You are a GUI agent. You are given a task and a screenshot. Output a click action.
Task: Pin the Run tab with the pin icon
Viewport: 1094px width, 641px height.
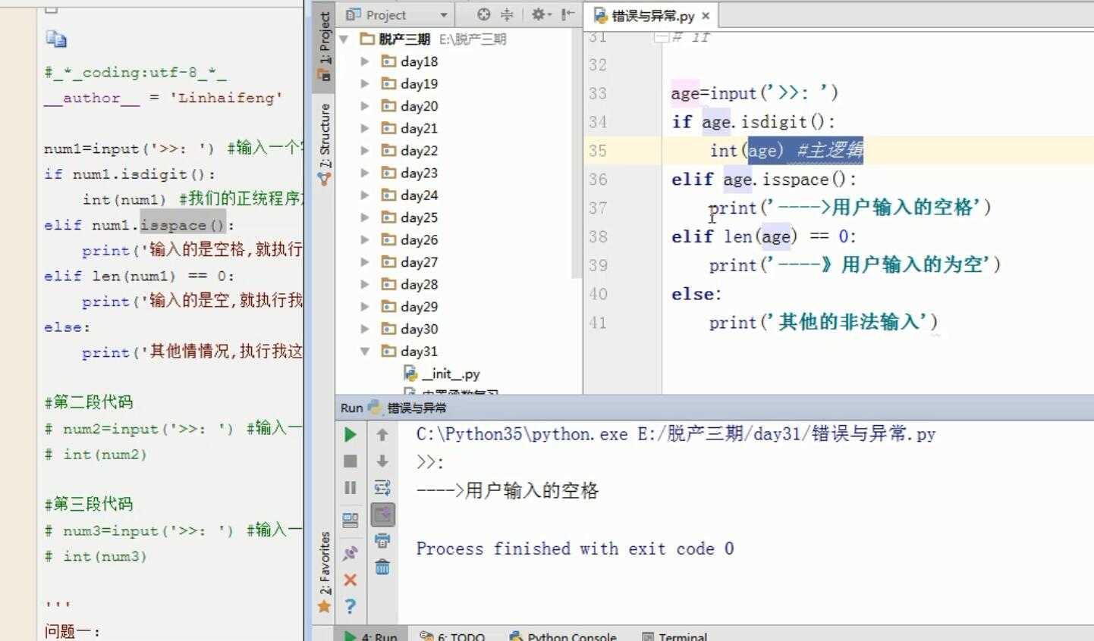coord(350,552)
